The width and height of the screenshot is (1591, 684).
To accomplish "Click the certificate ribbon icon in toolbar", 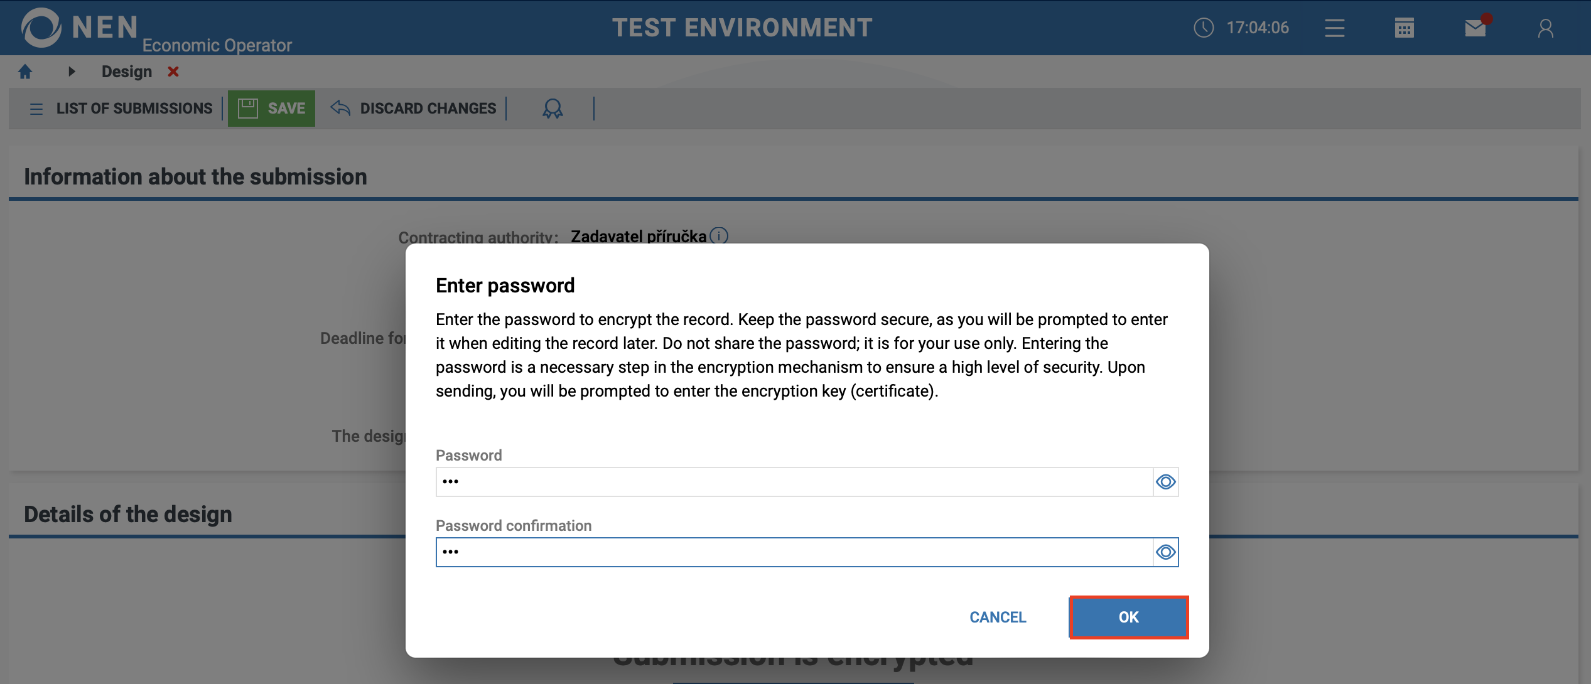I will (553, 109).
